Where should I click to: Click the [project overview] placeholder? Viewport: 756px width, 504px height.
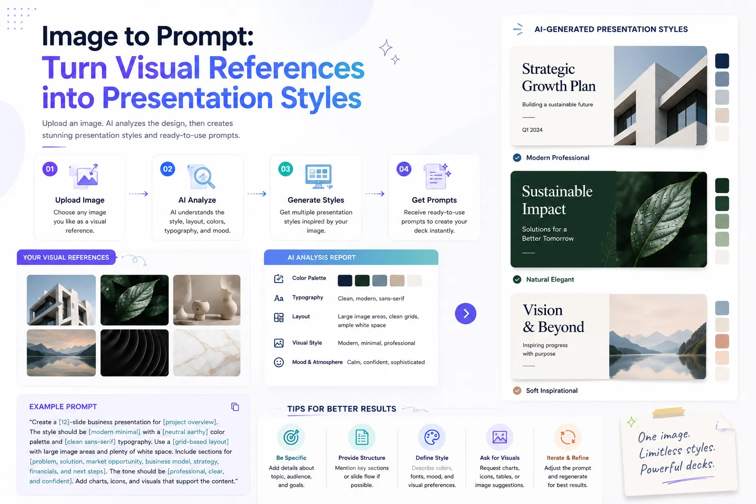(189, 422)
